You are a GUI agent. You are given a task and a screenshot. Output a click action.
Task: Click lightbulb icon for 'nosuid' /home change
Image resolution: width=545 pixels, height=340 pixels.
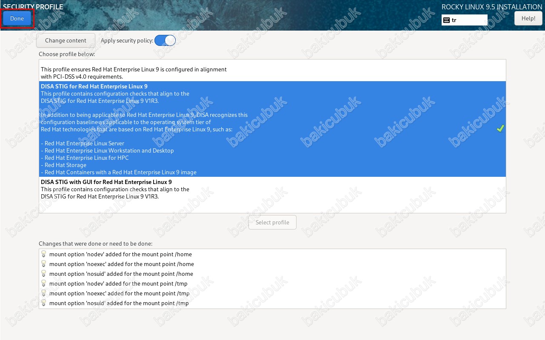43,274
